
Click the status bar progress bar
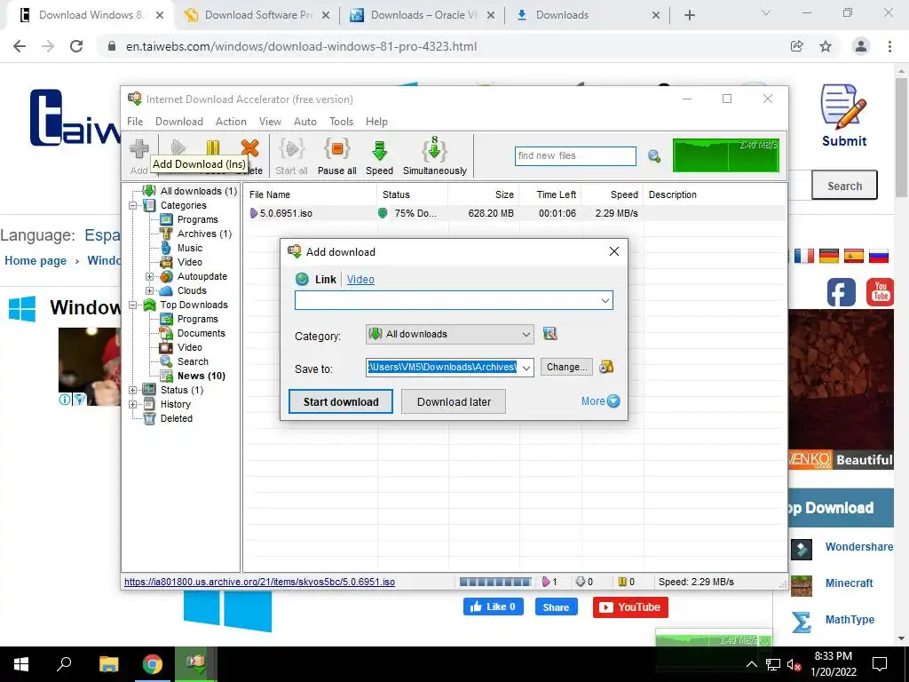[495, 582]
